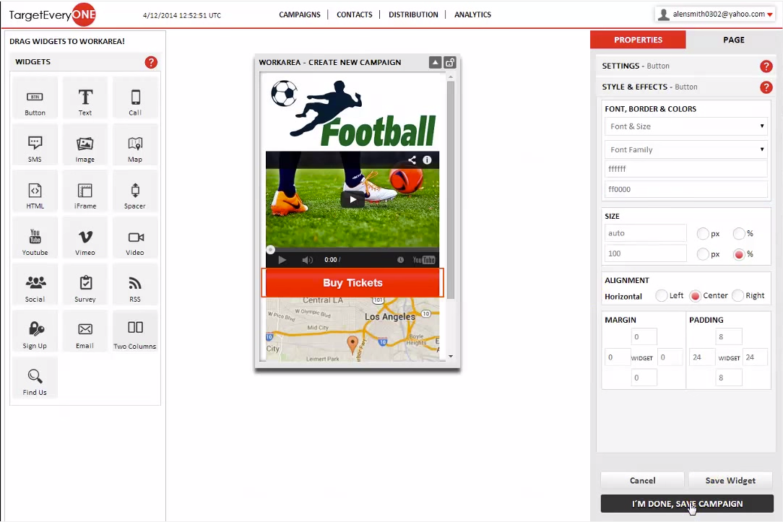Set horizontal alignment to Left
Screen dimensions: 783x522
pyautogui.click(x=661, y=295)
